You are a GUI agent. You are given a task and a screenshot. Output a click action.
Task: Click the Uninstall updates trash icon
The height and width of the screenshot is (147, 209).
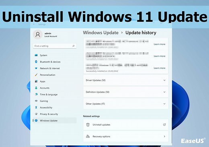88,125
